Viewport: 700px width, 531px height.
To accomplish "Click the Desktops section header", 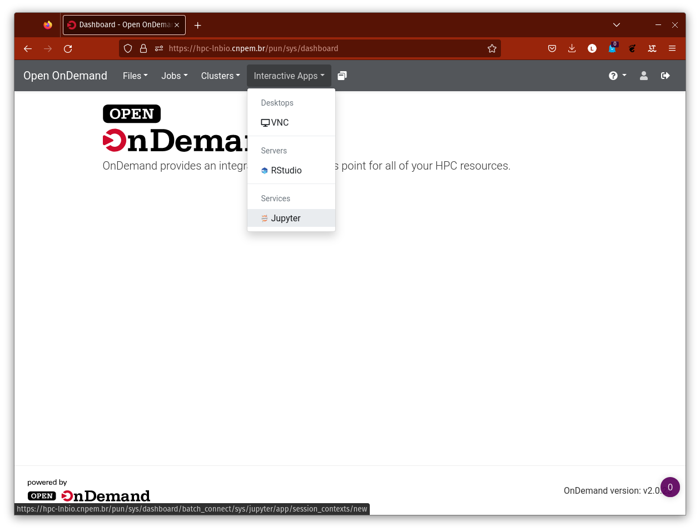I will [277, 103].
